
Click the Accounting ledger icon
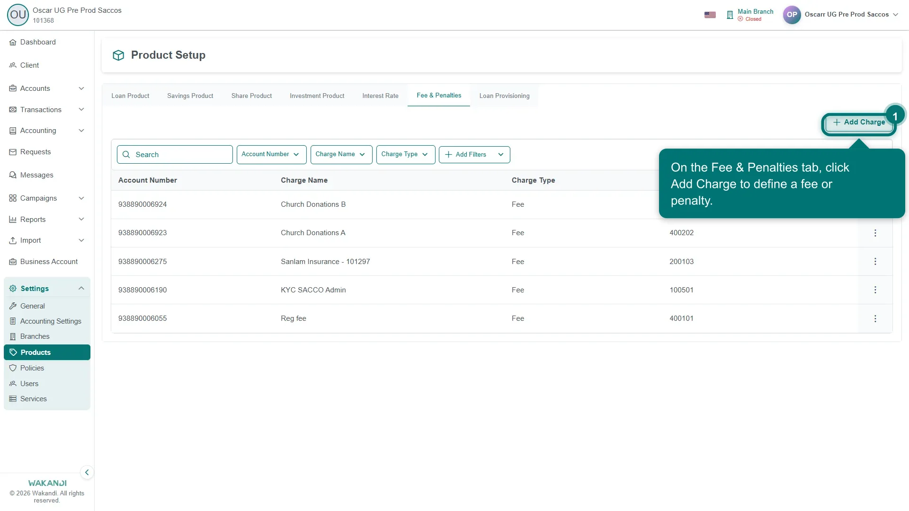tap(13, 131)
